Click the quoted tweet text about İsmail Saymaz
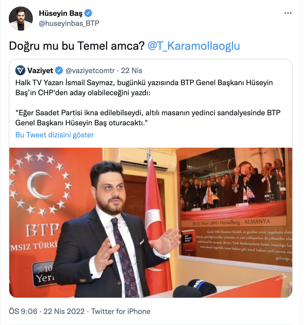 coord(144,88)
